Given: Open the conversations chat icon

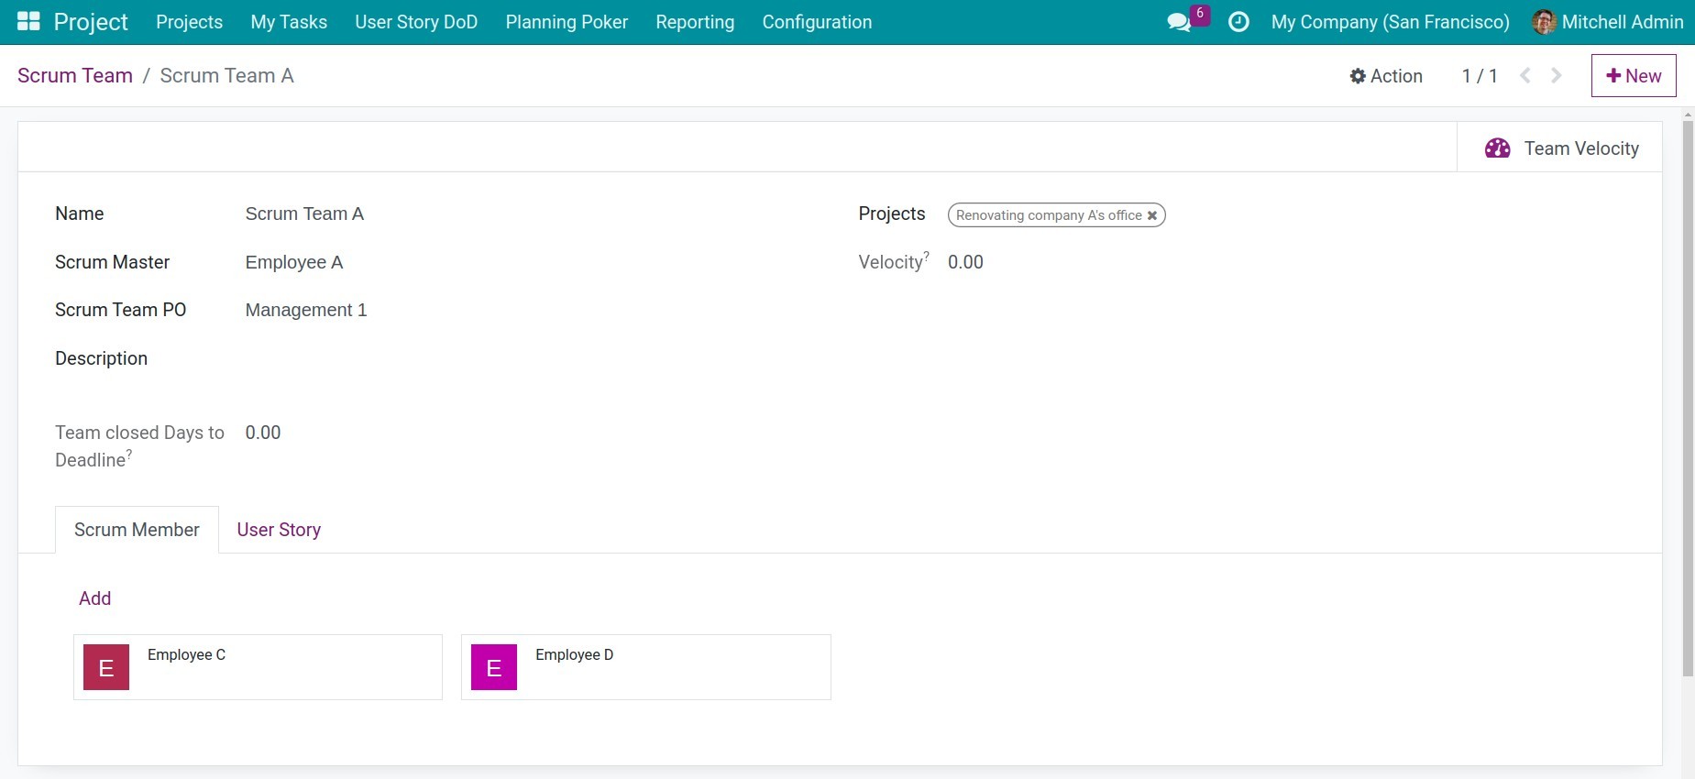Looking at the screenshot, I should click(x=1179, y=22).
